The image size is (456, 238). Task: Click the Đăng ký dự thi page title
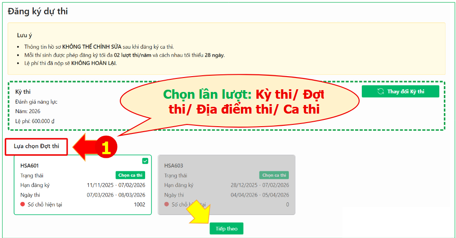pos(38,11)
